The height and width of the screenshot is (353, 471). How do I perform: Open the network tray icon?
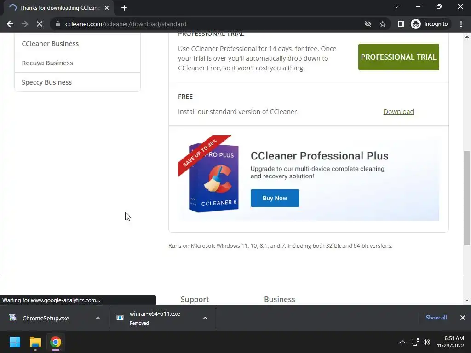415,342
